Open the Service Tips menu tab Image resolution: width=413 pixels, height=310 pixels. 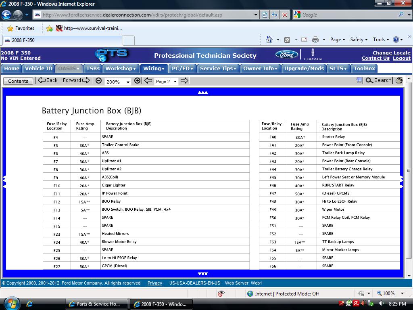click(x=218, y=68)
